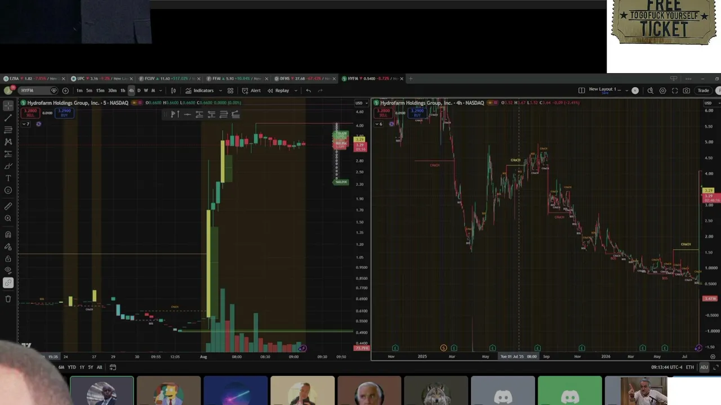Switch to the FCUV chart tab
721x405 pixels.
pyautogui.click(x=169, y=78)
